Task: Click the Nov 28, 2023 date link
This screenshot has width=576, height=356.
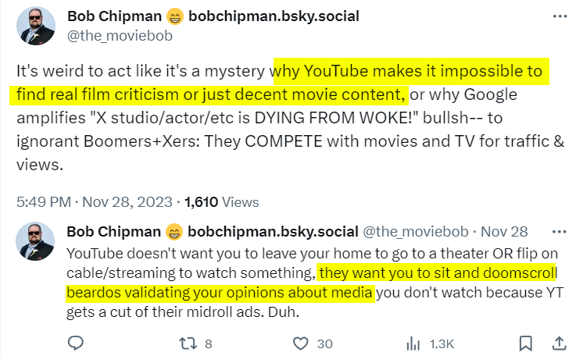Action: point(126,201)
